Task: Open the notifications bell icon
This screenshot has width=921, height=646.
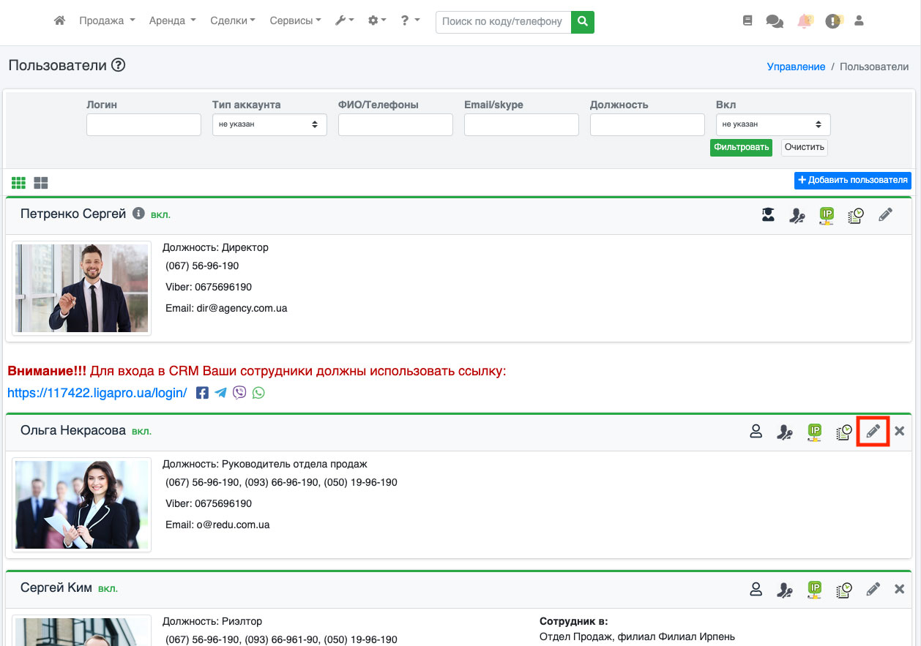Action: [x=805, y=21]
